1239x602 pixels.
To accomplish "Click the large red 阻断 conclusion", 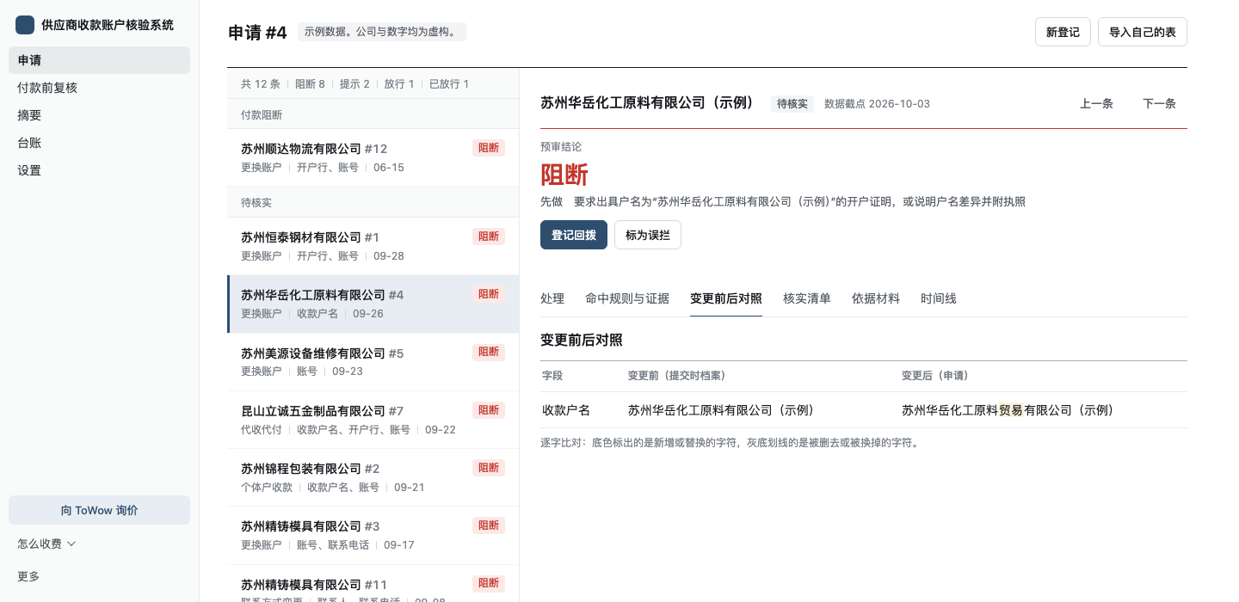I will pos(564,175).
